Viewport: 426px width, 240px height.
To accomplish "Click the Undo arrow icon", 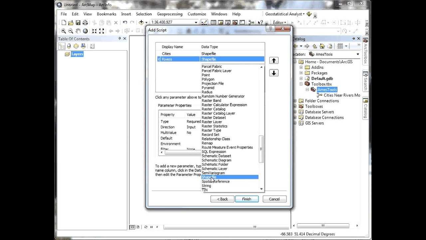I will click(x=125, y=23).
